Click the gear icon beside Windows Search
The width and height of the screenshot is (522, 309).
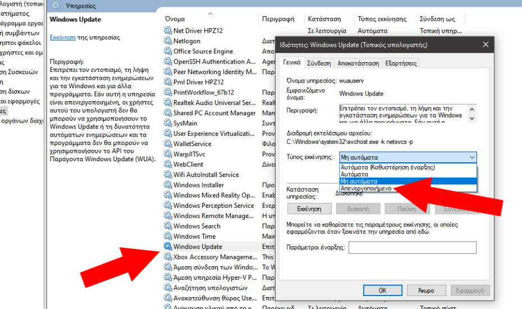pyautogui.click(x=168, y=226)
